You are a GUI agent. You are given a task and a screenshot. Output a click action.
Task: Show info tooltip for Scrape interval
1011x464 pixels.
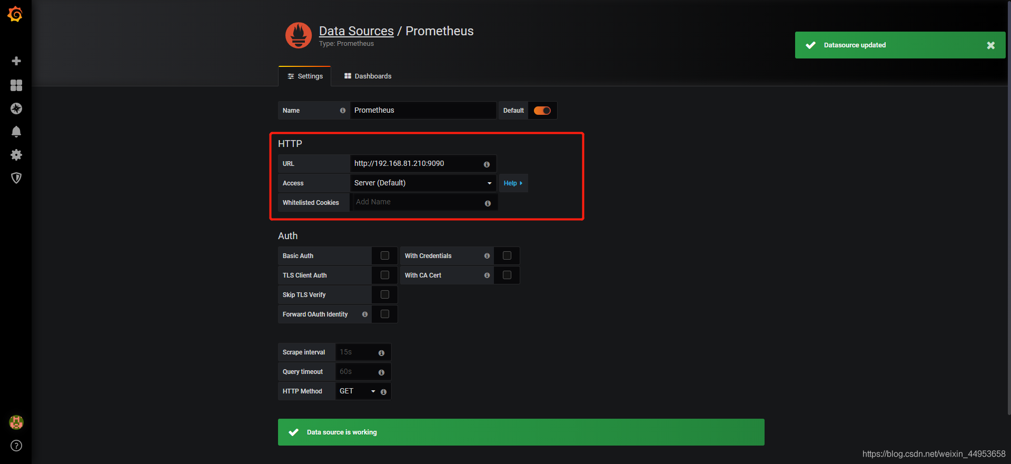coord(381,353)
